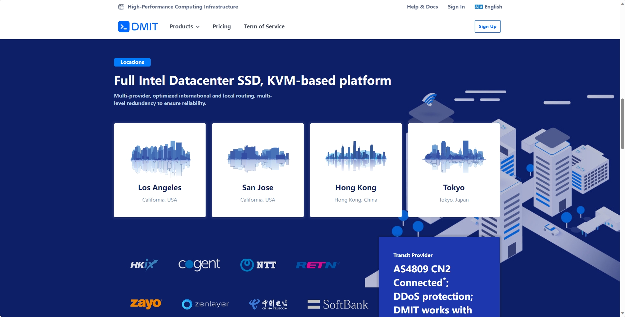Click the server icon beside High-Performance Computing

click(x=121, y=7)
